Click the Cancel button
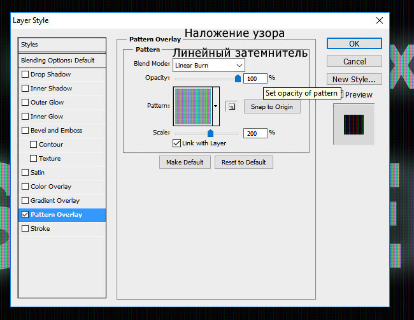 point(354,61)
